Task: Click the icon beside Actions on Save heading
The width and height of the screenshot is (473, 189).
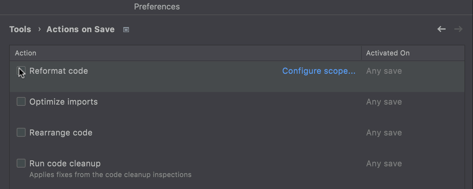Action: coord(126,30)
